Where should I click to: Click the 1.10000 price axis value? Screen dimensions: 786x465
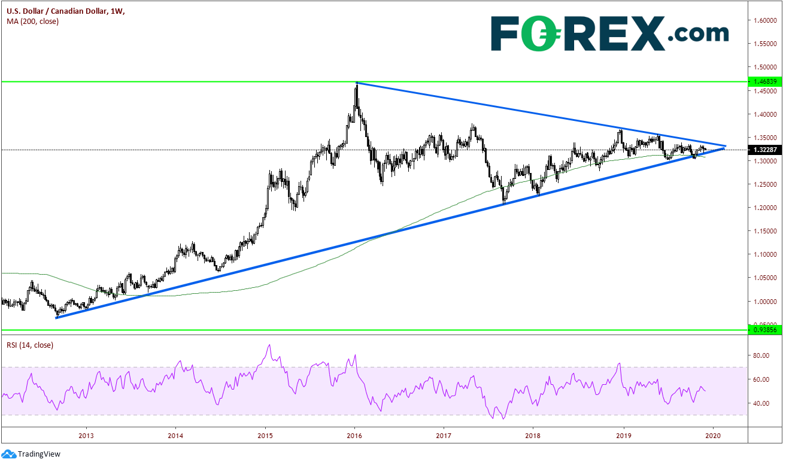coord(766,254)
